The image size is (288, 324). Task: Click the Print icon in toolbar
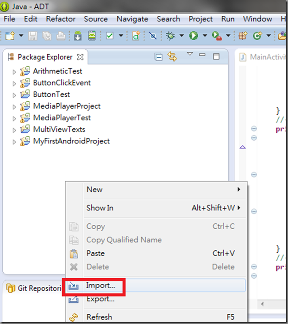pos(61,36)
